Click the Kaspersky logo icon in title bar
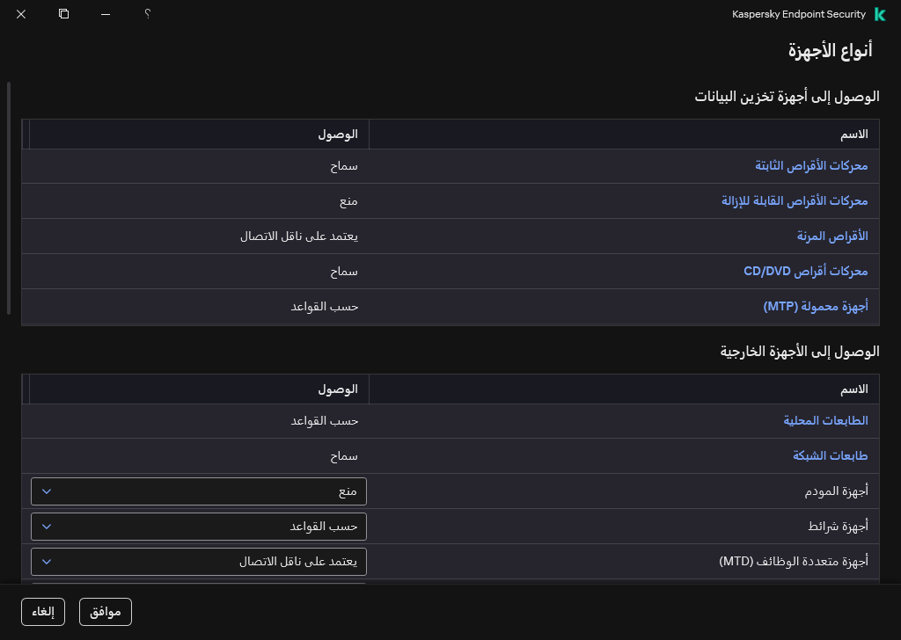The width and height of the screenshot is (901, 640). tap(882, 14)
